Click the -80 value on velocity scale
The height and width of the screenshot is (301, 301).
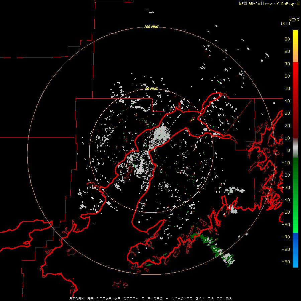coord(286,249)
